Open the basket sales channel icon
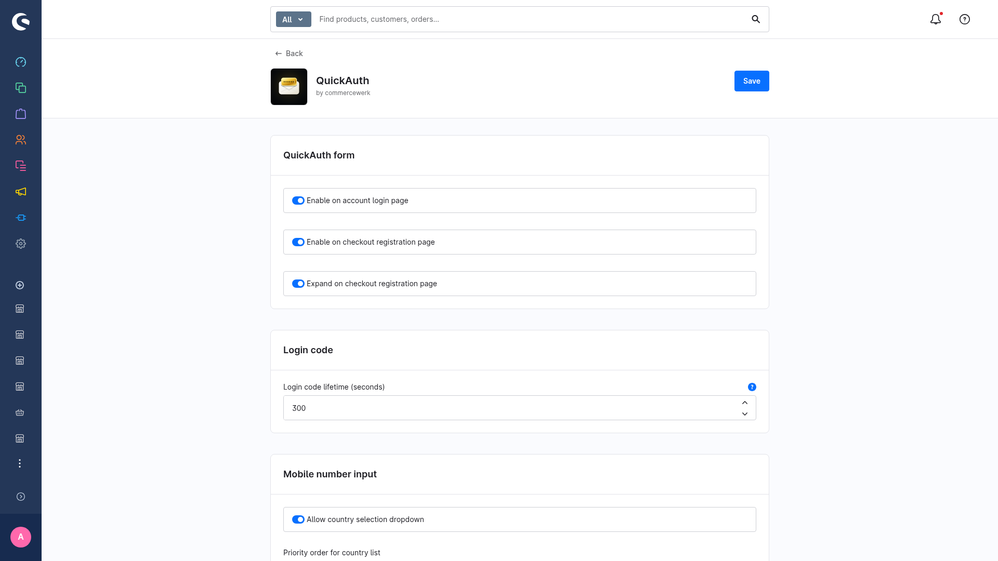 pos(20,412)
